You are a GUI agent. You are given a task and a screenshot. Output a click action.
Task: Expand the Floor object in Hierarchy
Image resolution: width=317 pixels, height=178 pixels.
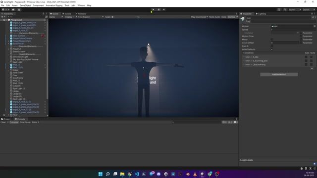click(9, 115)
